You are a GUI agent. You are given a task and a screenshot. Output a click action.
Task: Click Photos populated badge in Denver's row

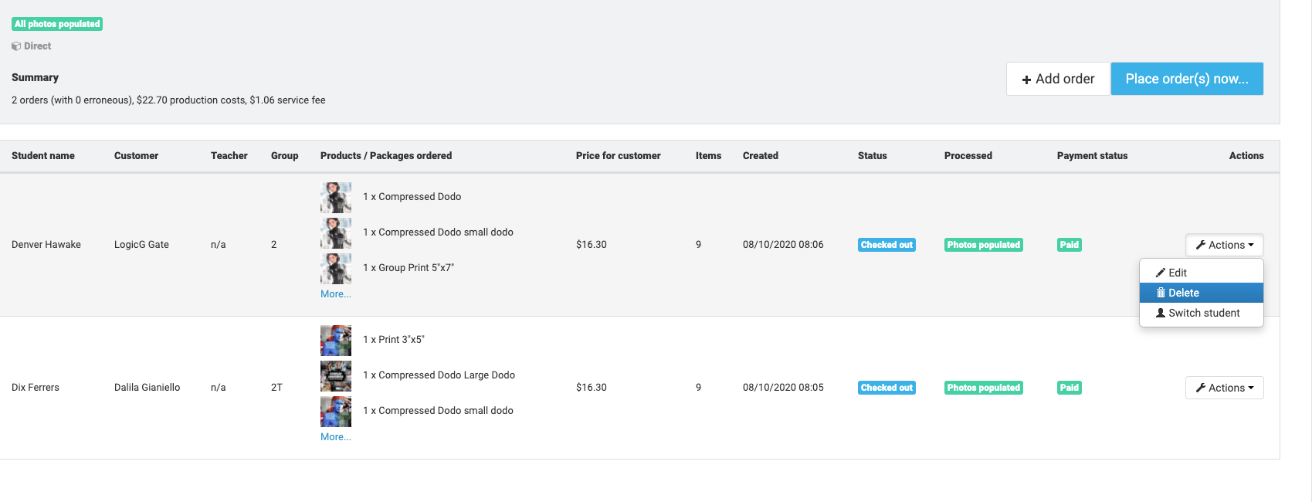[x=984, y=245]
